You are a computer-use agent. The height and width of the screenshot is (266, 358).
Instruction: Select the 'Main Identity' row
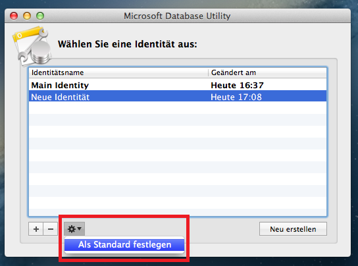(178, 85)
